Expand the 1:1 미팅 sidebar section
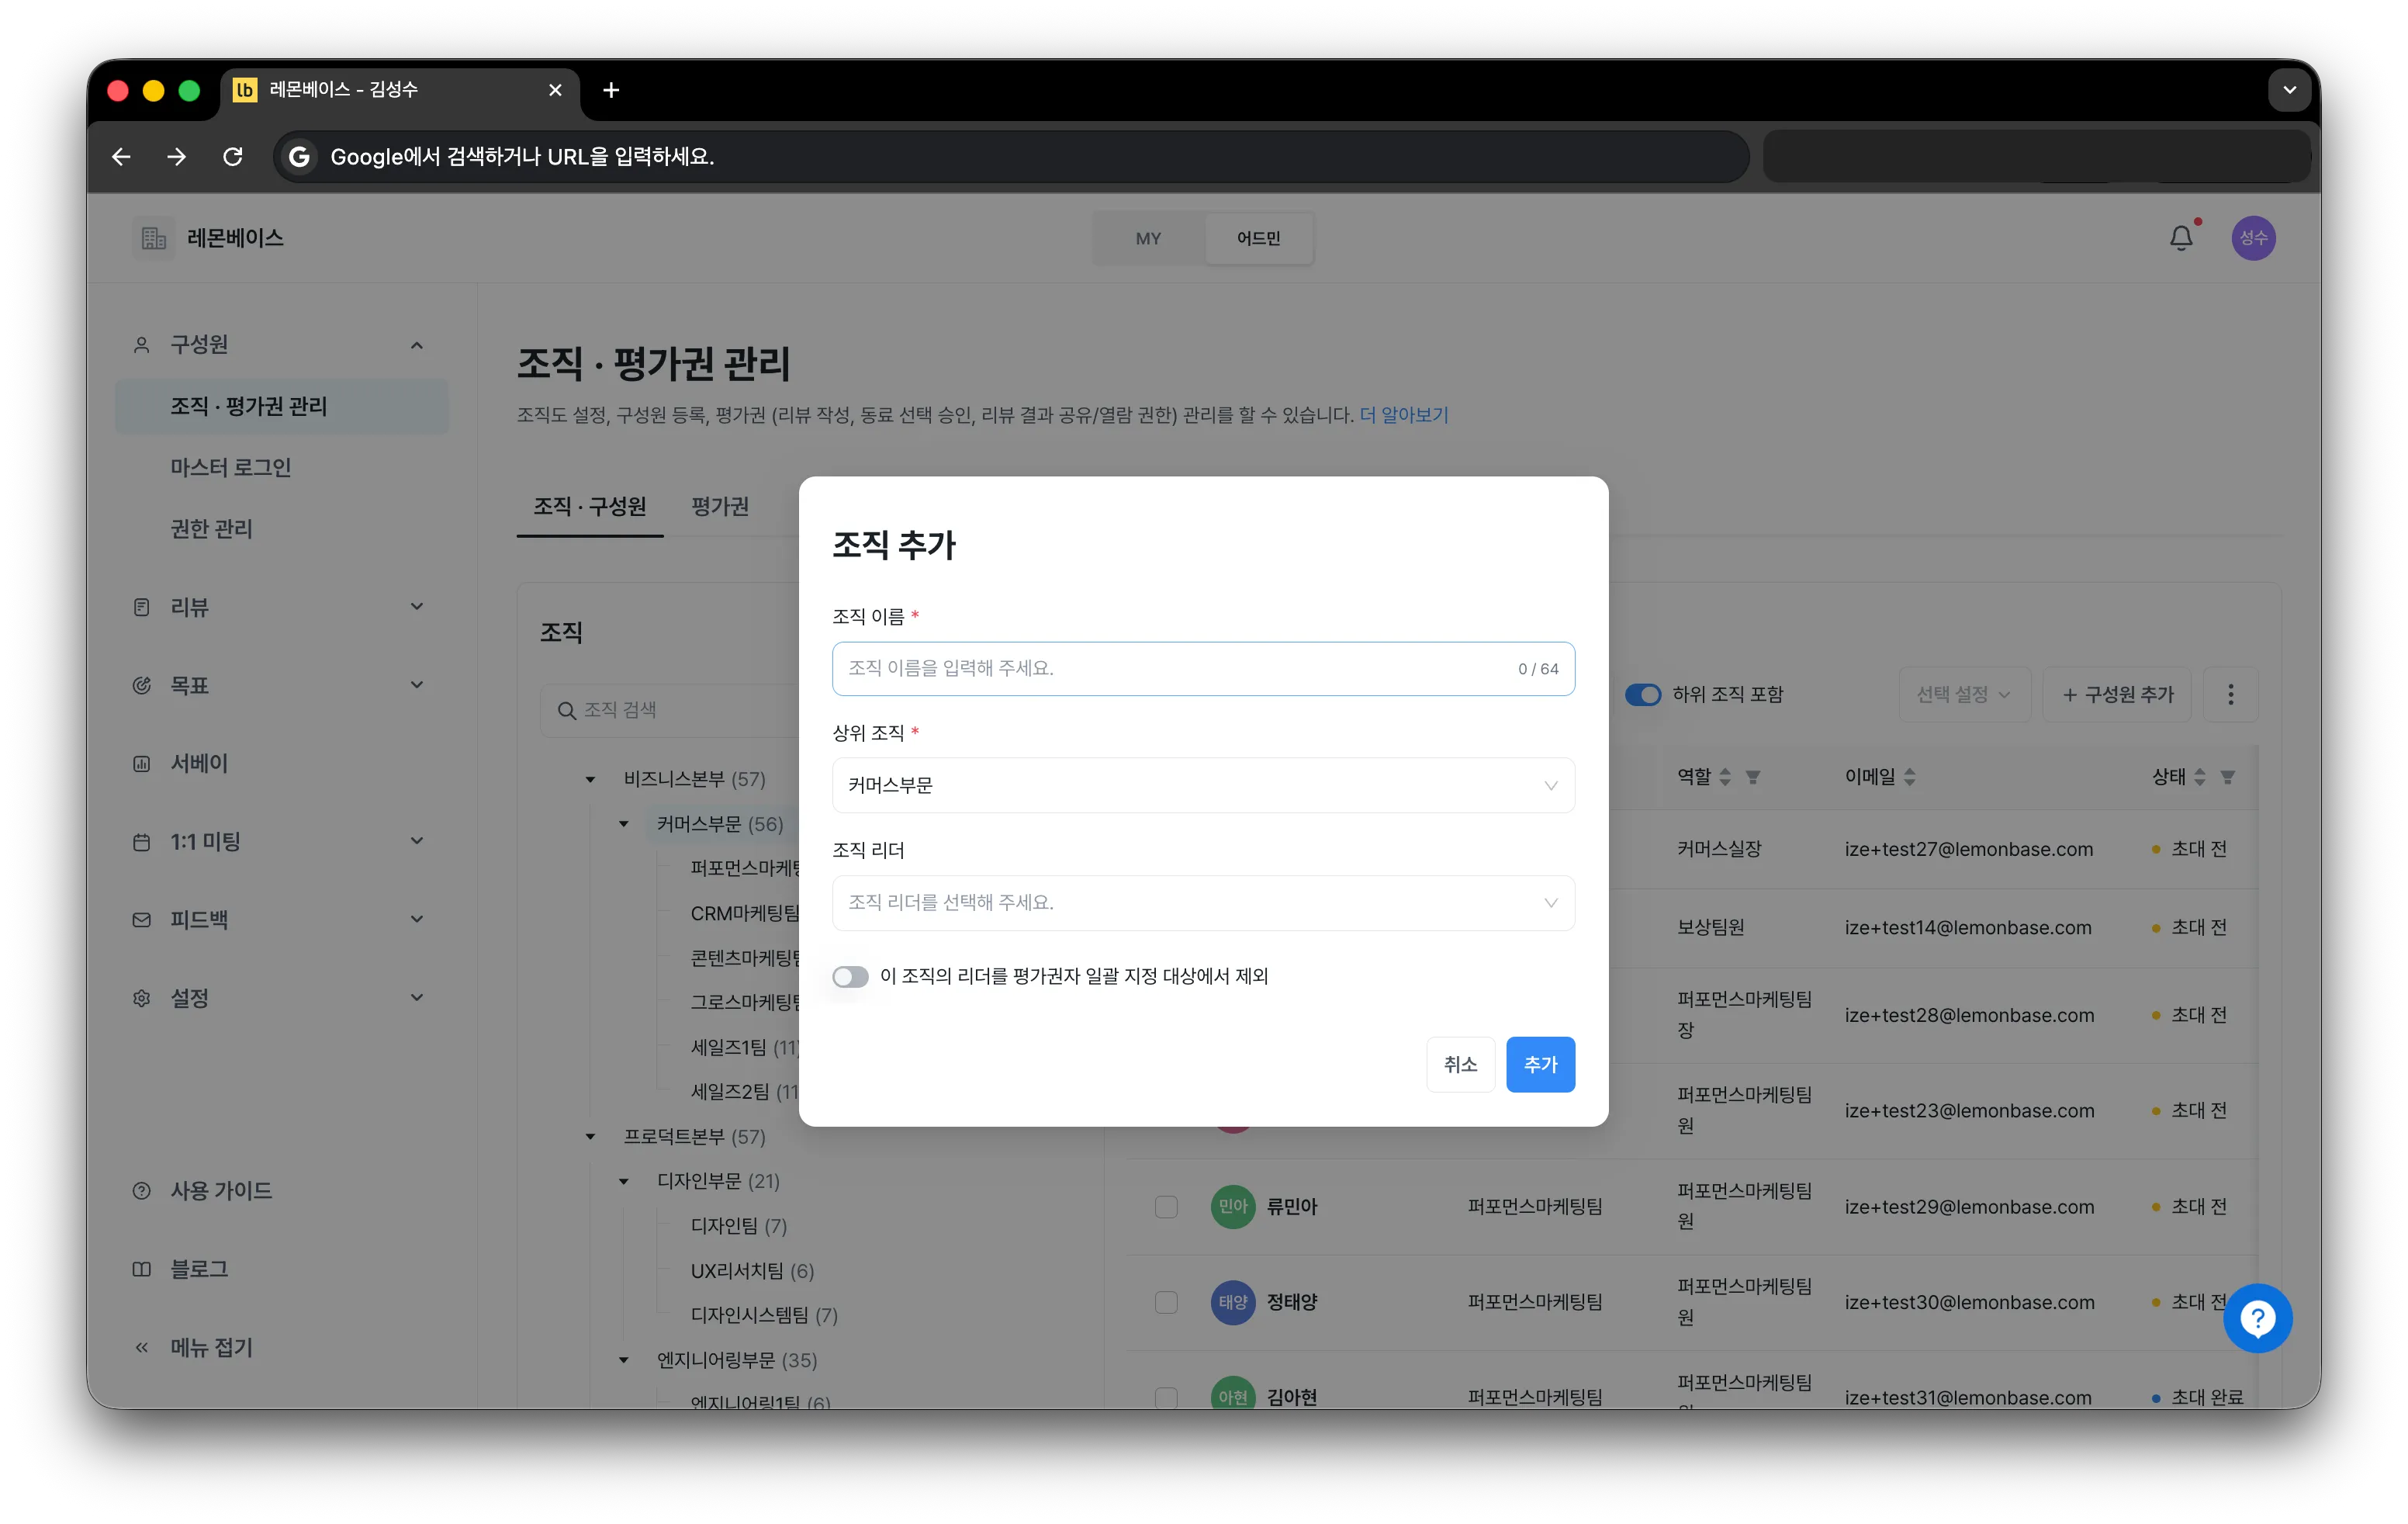The width and height of the screenshot is (2408, 1524). [417, 842]
